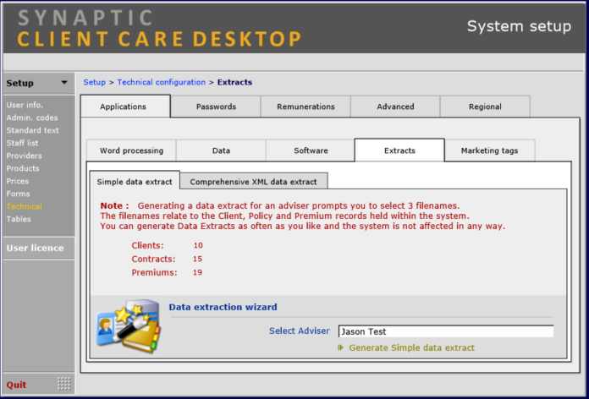
Task: Click the Quit button
Action: click(16, 385)
